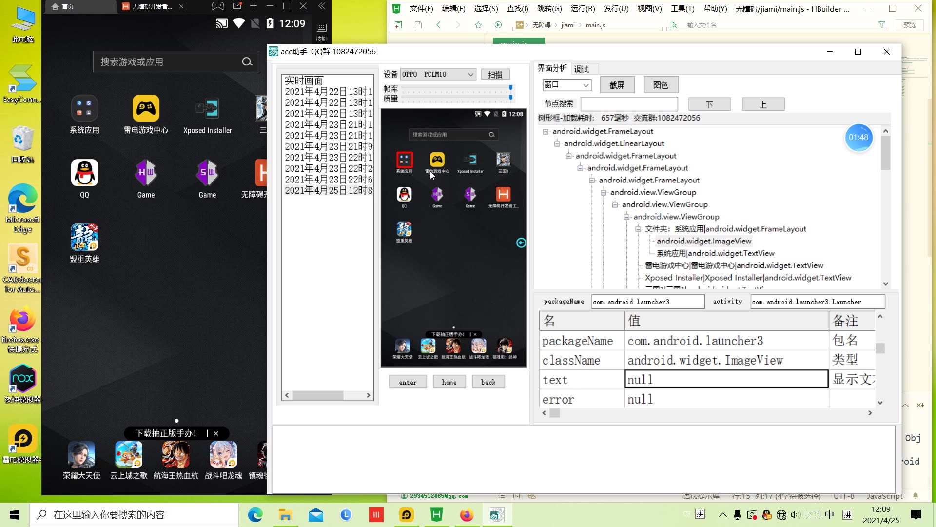Open 系统应用 folder icon in emulator
Image resolution: width=936 pixels, height=527 pixels.
84,108
